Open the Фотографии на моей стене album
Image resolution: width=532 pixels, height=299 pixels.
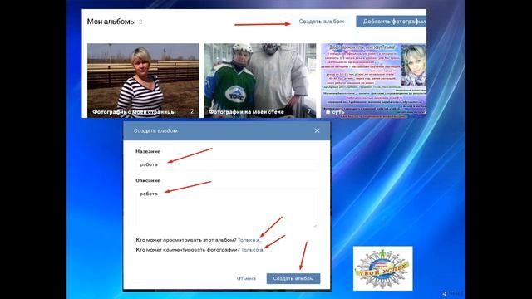259,81
